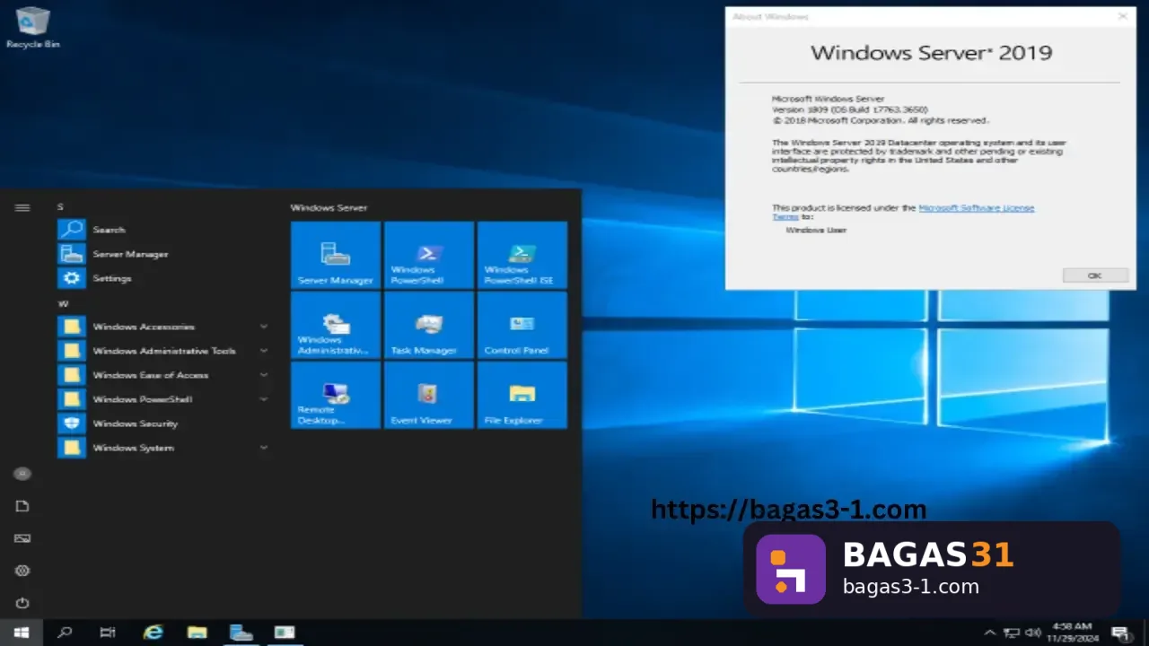The height and width of the screenshot is (646, 1149).
Task: Open the Action Center notifications icon
Action: [1119, 633]
